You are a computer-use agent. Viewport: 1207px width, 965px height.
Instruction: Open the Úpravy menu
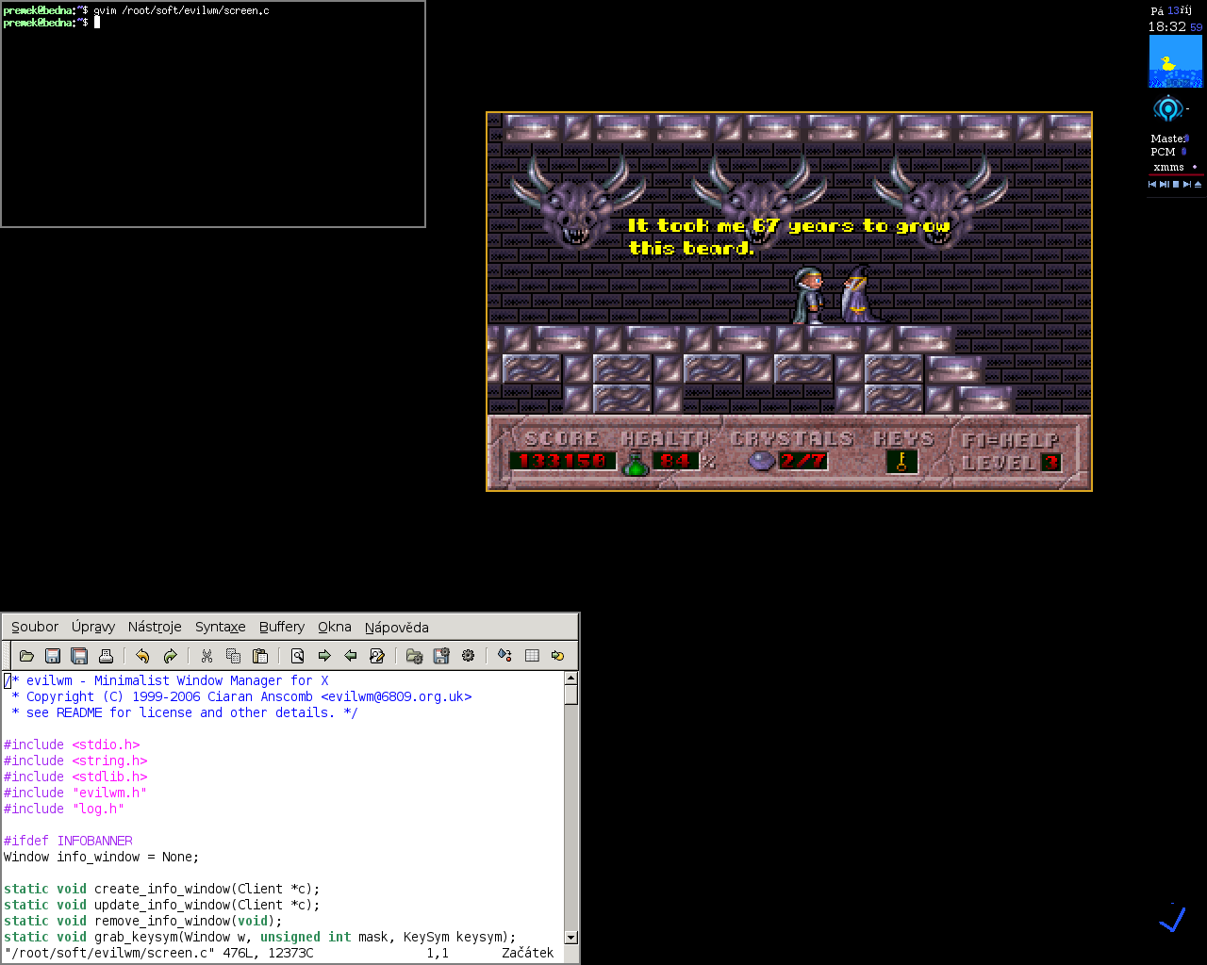[x=93, y=627]
